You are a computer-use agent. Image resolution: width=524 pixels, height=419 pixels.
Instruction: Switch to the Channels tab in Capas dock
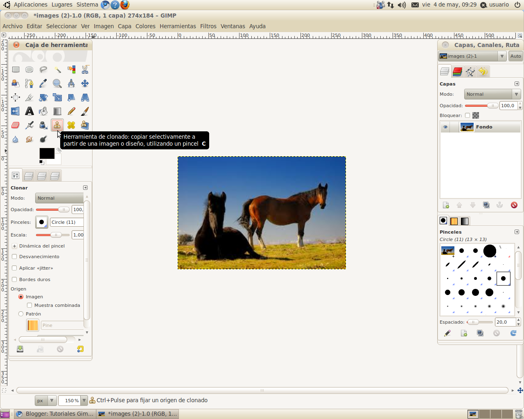(x=457, y=72)
